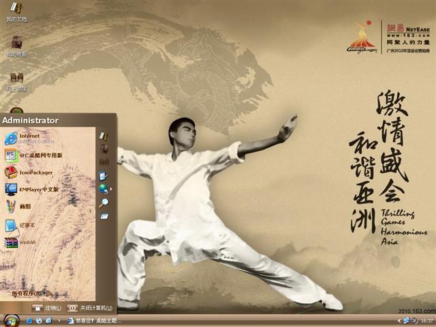Open the 我的电脑 desktop icon

click(x=16, y=46)
